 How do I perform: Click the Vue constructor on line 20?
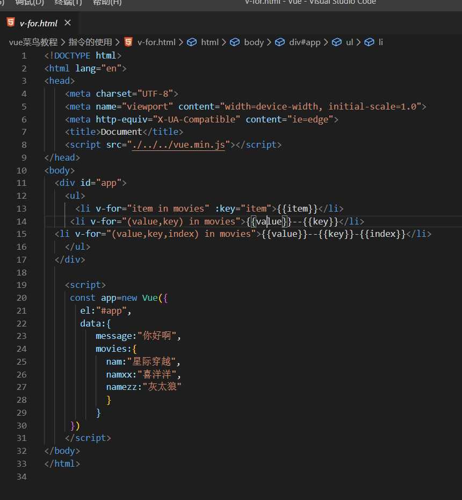[150, 298]
